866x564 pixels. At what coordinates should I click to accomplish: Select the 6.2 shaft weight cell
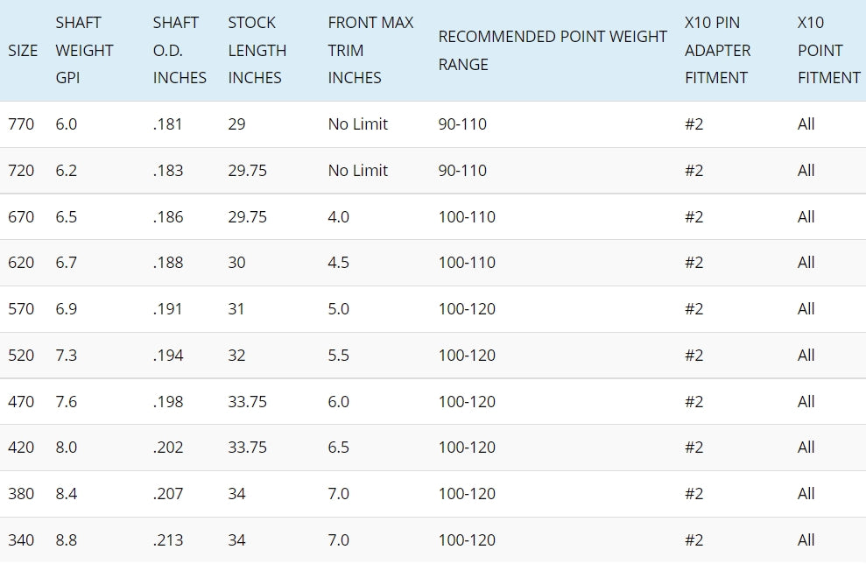click(x=67, y=171)
